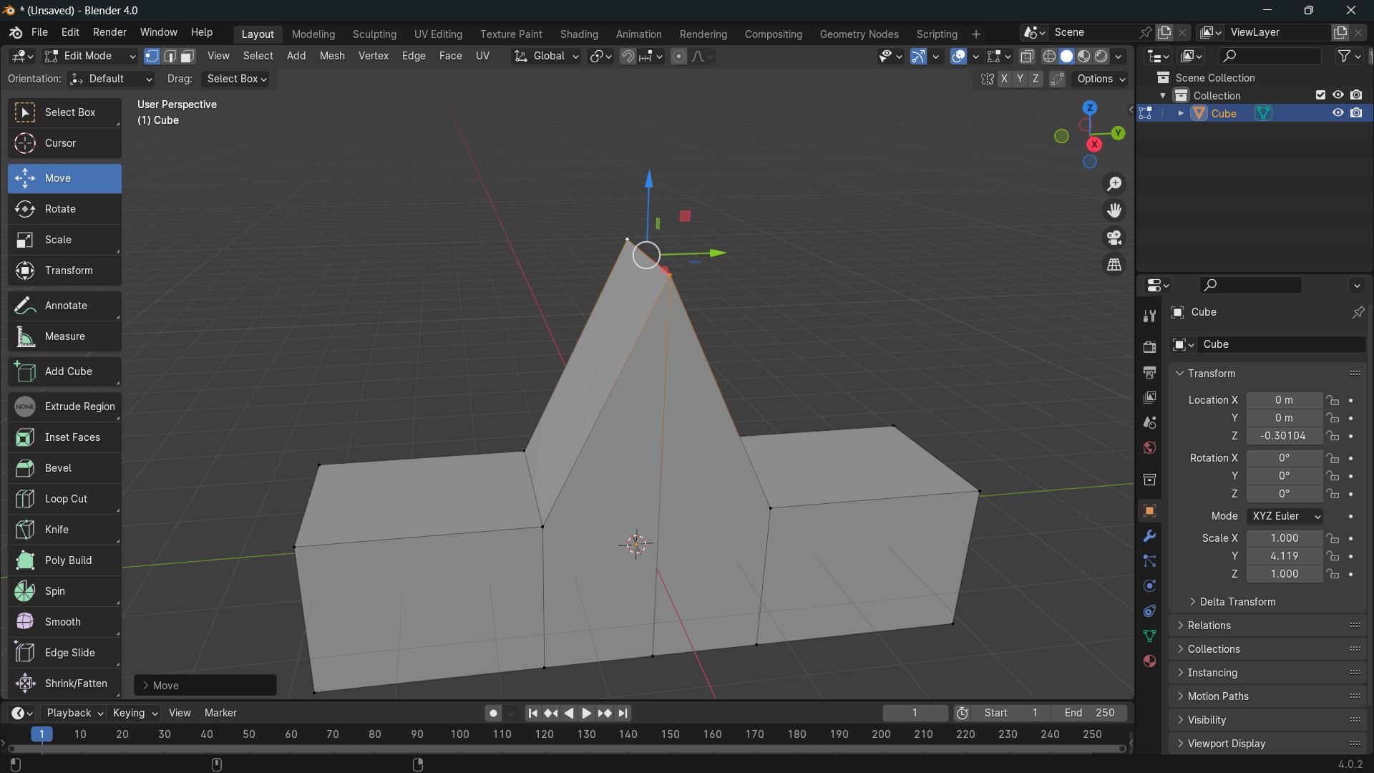This screenshot has height=773, width=1374.
Task: Select the Measure tool
Action: click(64, 336)
